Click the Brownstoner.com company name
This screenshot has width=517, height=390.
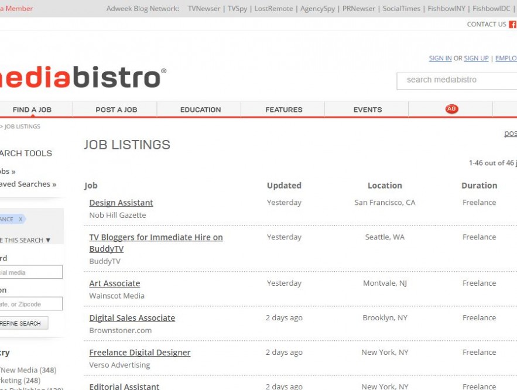coord(121,331)
